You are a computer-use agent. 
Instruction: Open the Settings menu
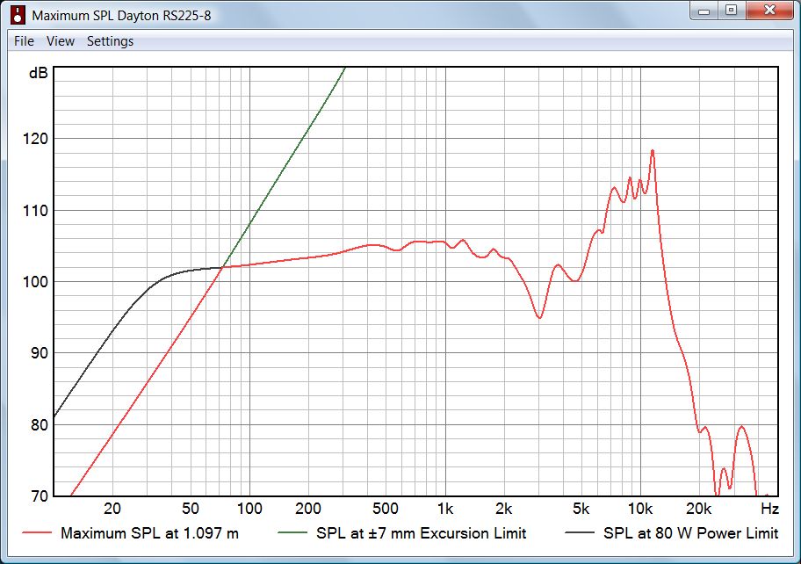(x=110, y=41)
